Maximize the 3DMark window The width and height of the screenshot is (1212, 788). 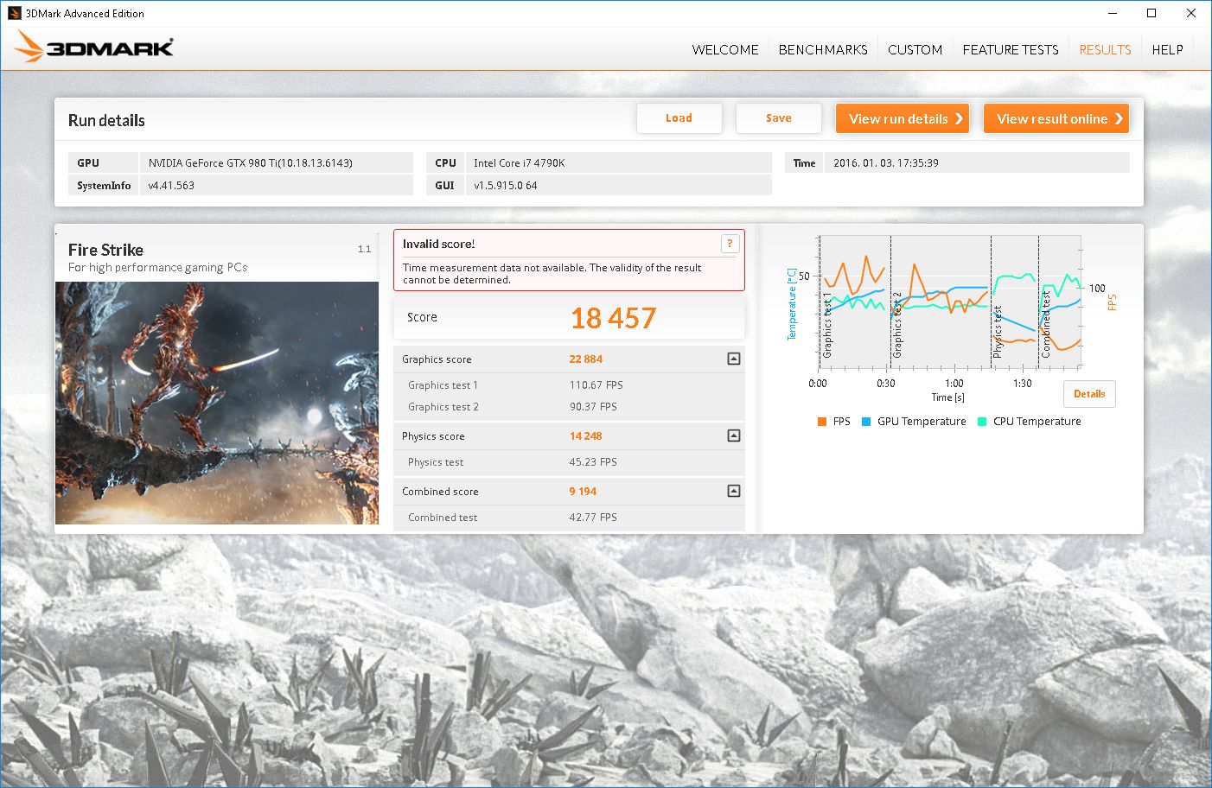coord(1151,13)
